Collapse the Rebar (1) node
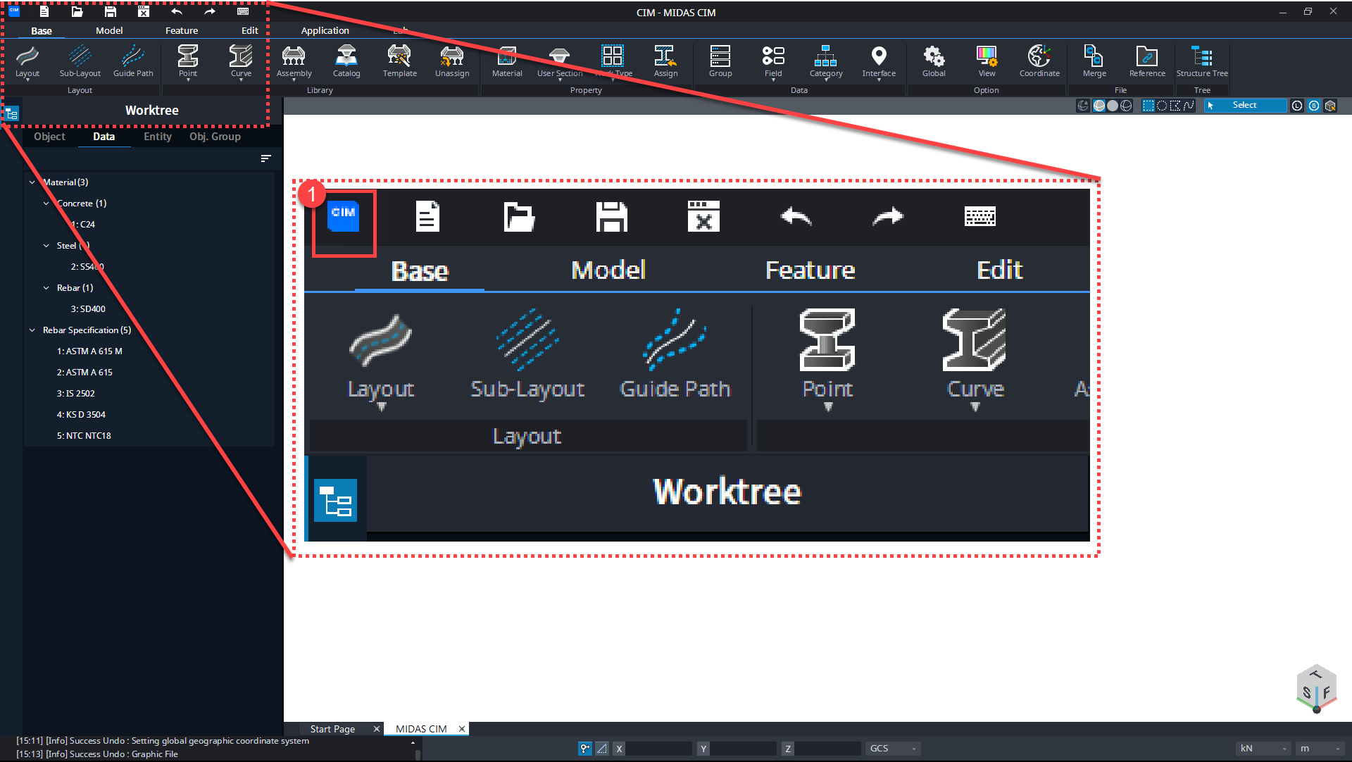 [x=46, y=288]
